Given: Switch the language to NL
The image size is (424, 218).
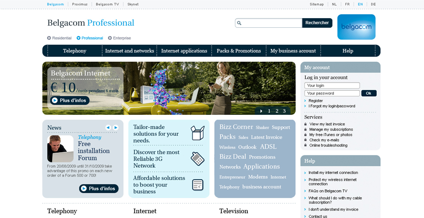Looking at the screenshot, I should pos(334,4).
